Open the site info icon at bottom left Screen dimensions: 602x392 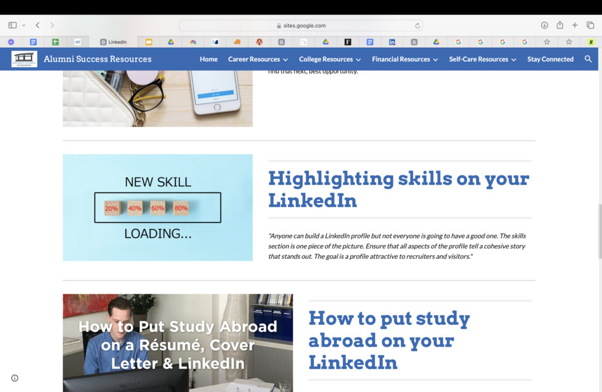coord(15,378)
